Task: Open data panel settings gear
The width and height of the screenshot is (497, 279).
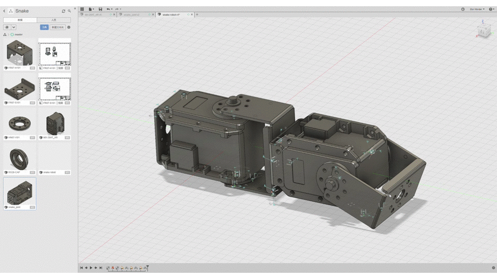Action: (69, 27)
